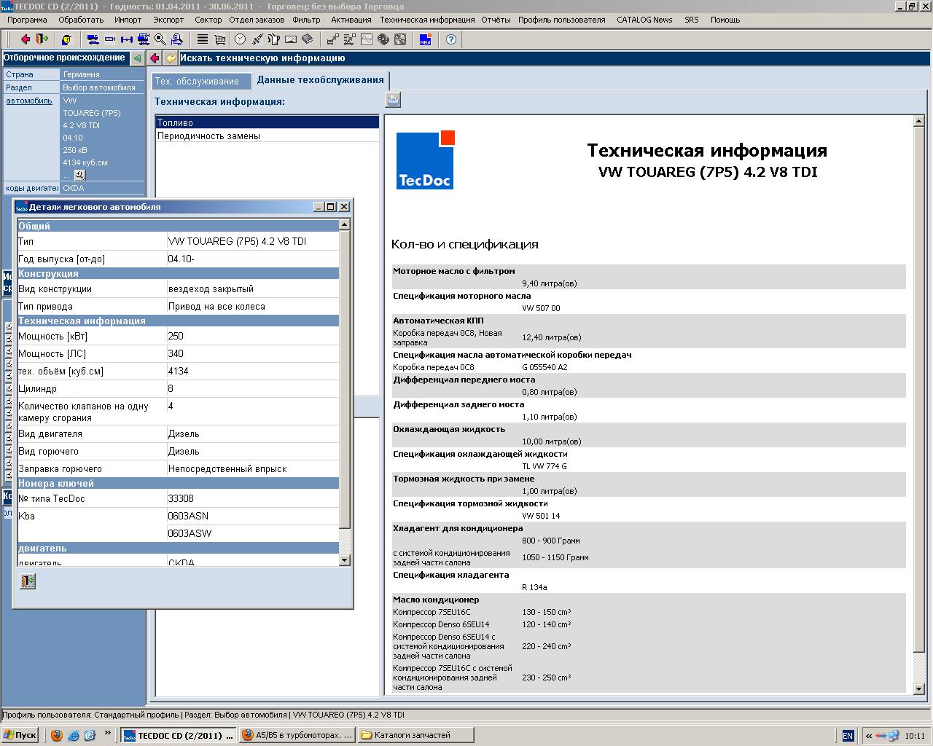Switch to A5/B5 в турбомоторах taskbar window
The image size is (933, 746).
(297, 735)
